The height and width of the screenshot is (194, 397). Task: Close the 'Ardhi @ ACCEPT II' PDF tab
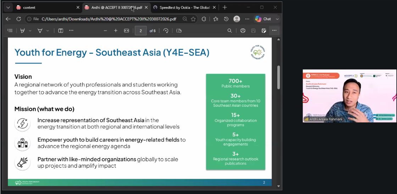point(146,7)
